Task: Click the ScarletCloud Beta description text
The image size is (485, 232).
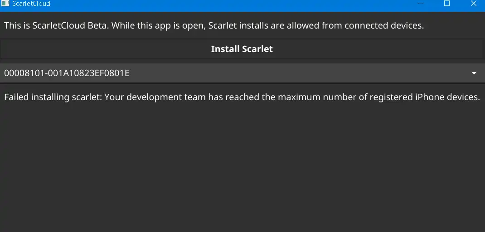Action: [x=214, y=25]
